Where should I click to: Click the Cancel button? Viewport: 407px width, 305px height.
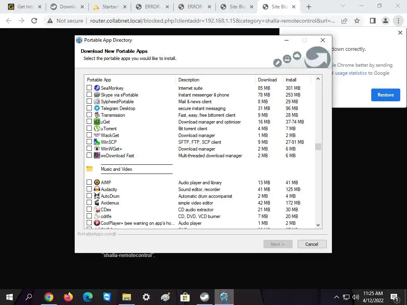click(x=312, y=244)
